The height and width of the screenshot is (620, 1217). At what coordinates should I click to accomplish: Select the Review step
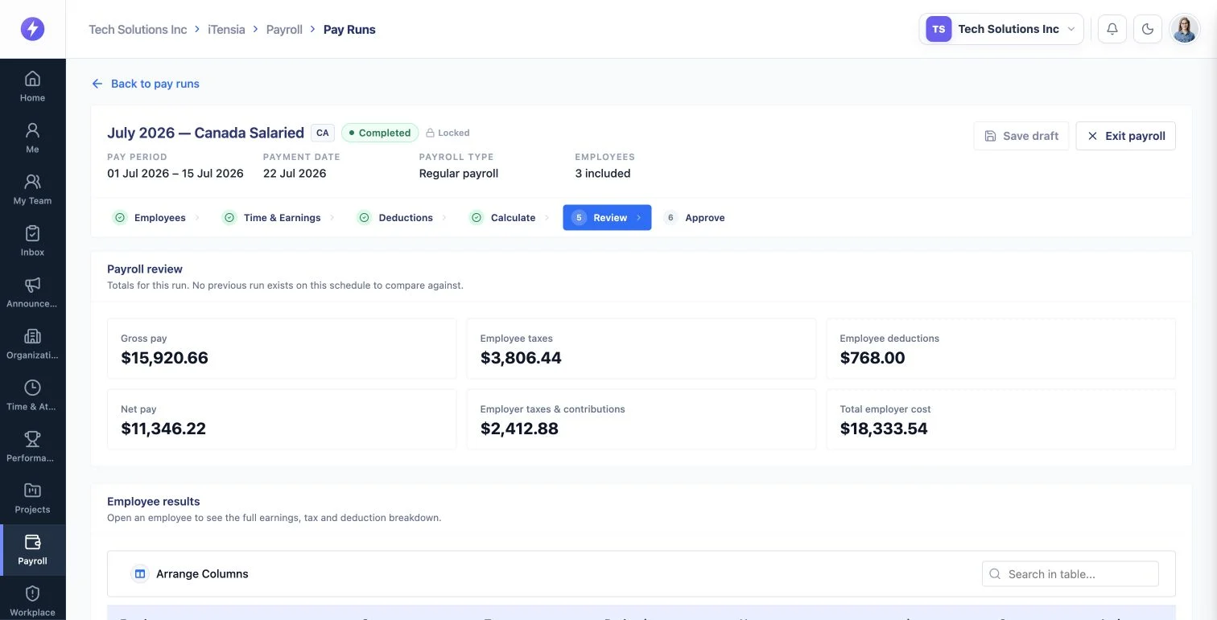pyautogui.click(x=607, y=218)
